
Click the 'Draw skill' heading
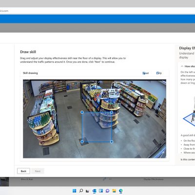pos(28,52)
